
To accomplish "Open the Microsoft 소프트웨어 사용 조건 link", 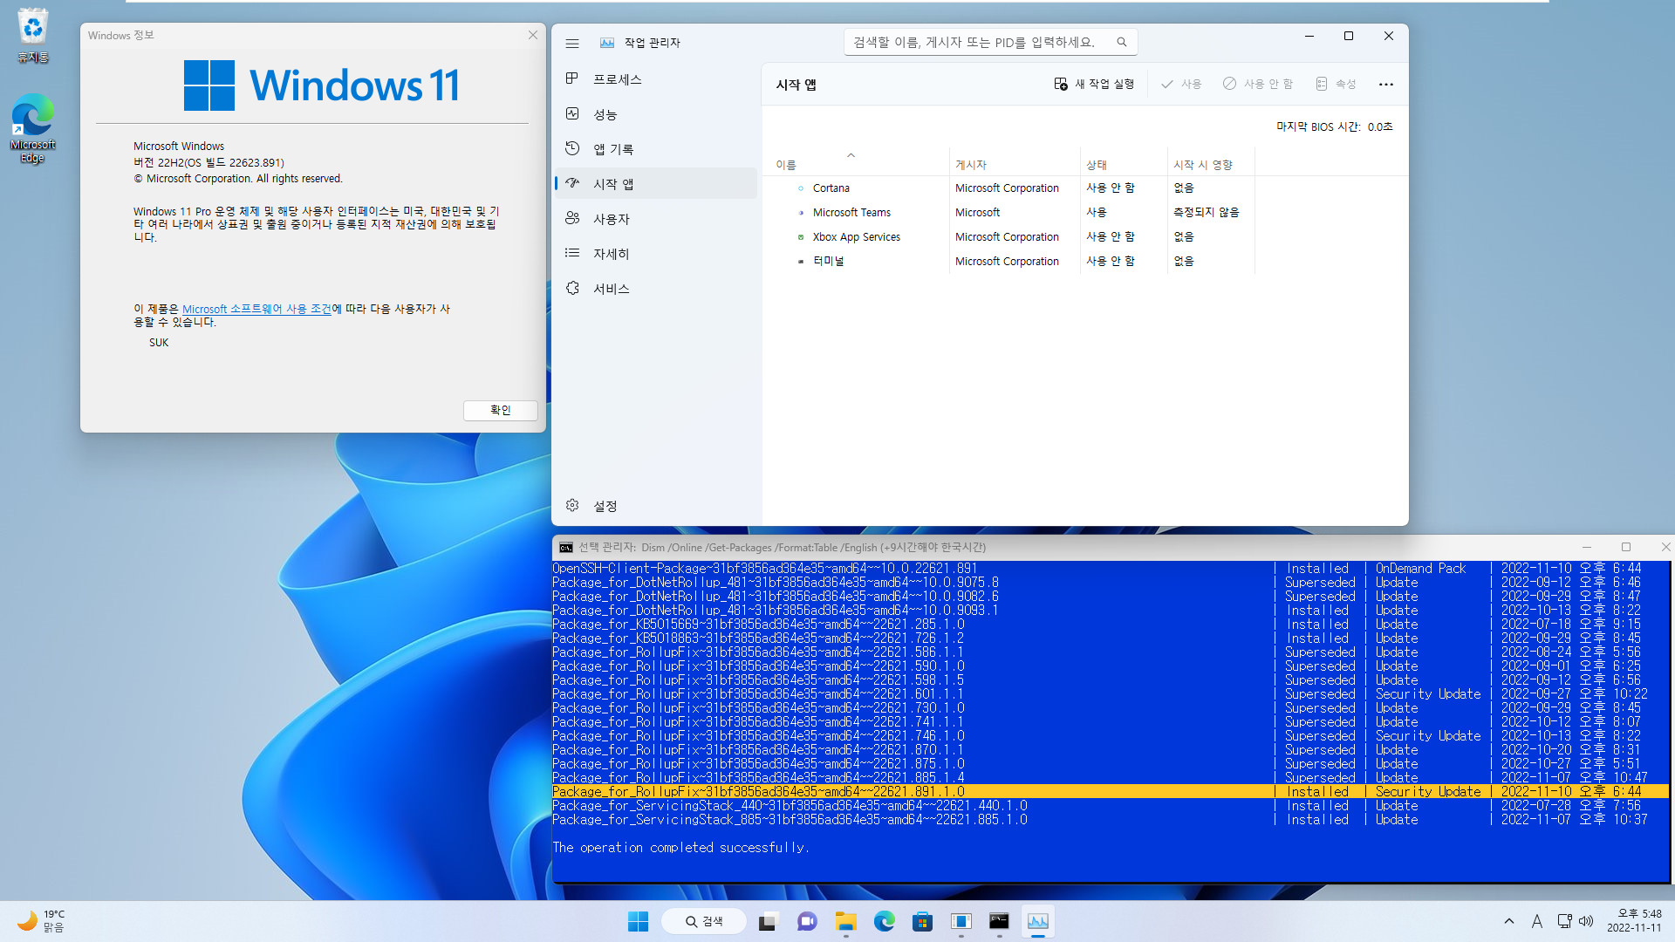I will tap(256, 309).
